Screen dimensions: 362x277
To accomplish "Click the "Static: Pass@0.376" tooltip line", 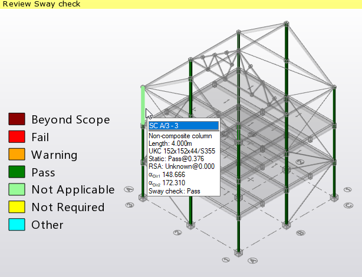I will pyautogui.click(x=177, y=158).
